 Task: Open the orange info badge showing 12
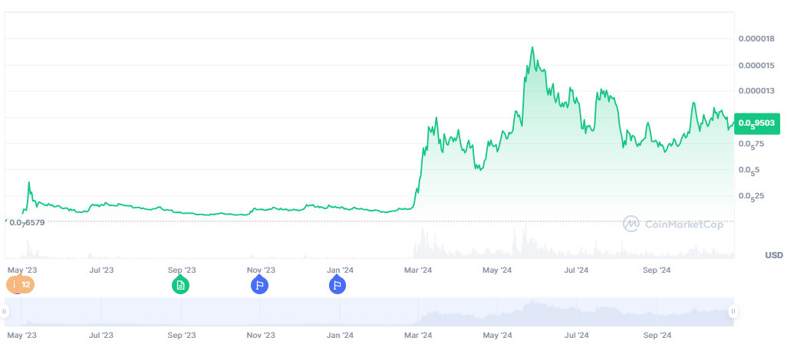coord(20,285)
